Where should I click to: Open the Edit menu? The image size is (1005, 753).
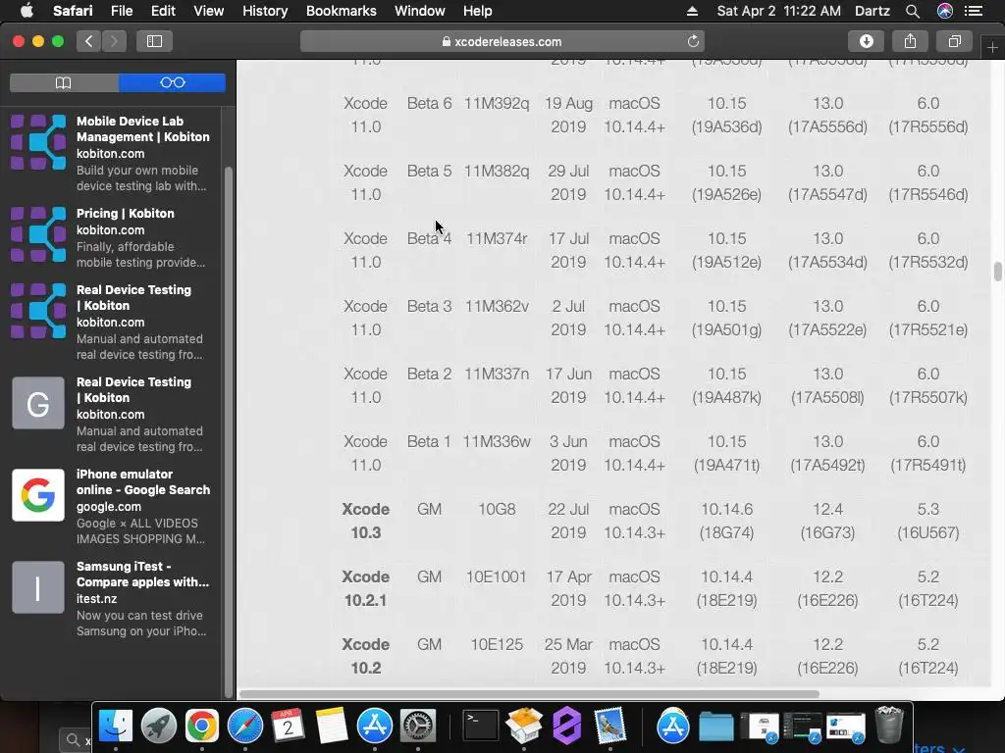click(163, 11)
